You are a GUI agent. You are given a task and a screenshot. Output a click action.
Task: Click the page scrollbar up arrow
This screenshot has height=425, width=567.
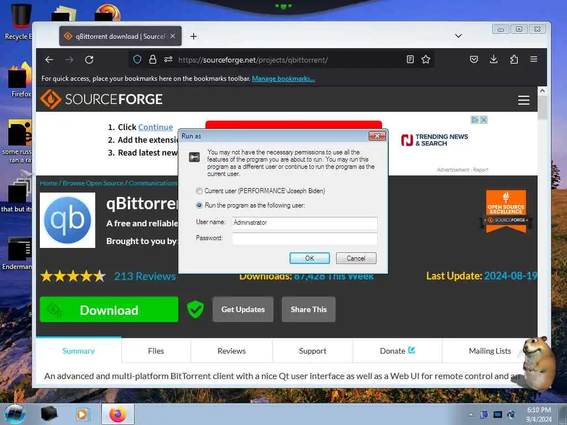click(x=542, y=91)
